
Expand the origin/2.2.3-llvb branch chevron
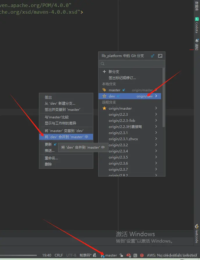tap(156, 120)
